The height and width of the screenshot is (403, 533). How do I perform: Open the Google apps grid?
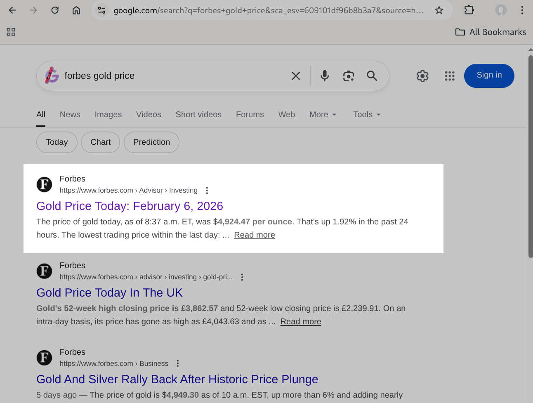point(450,75)
